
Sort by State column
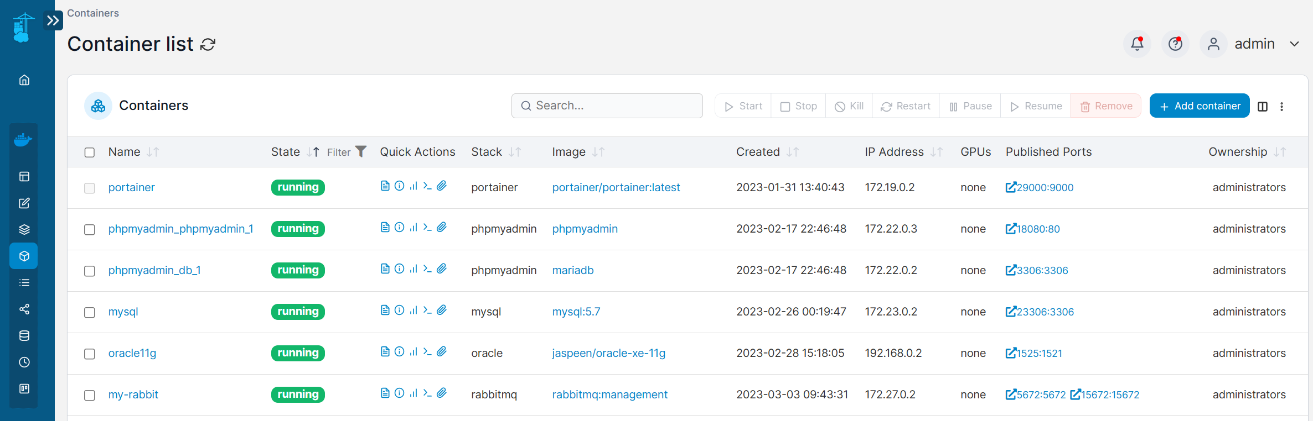pos(295,152)
